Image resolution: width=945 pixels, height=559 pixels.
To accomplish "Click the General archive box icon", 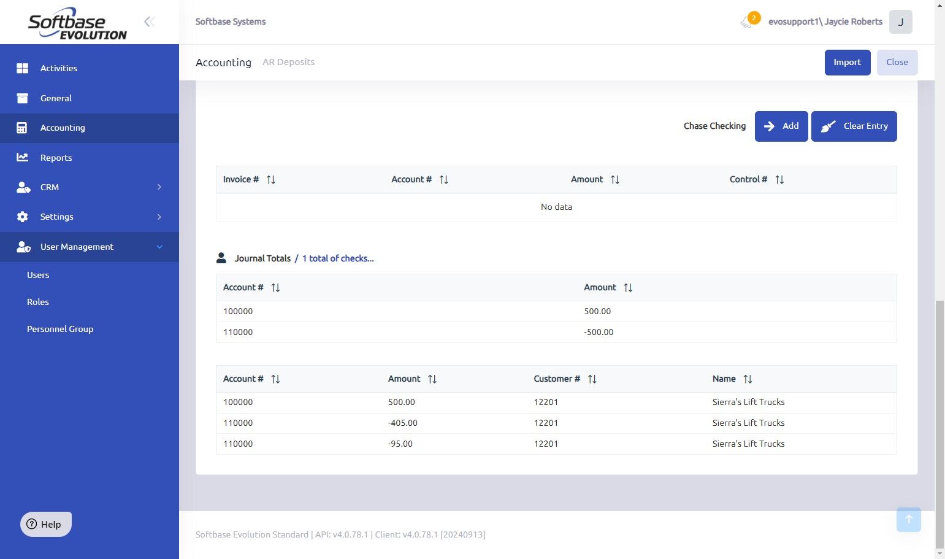I will [22, 98].
